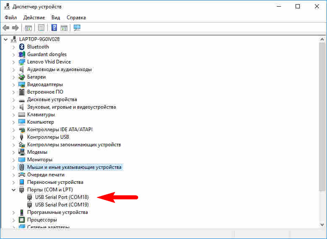
Task: Click the blue Help question mark icon
Action: pyautogui.click(x=54, y=28)
